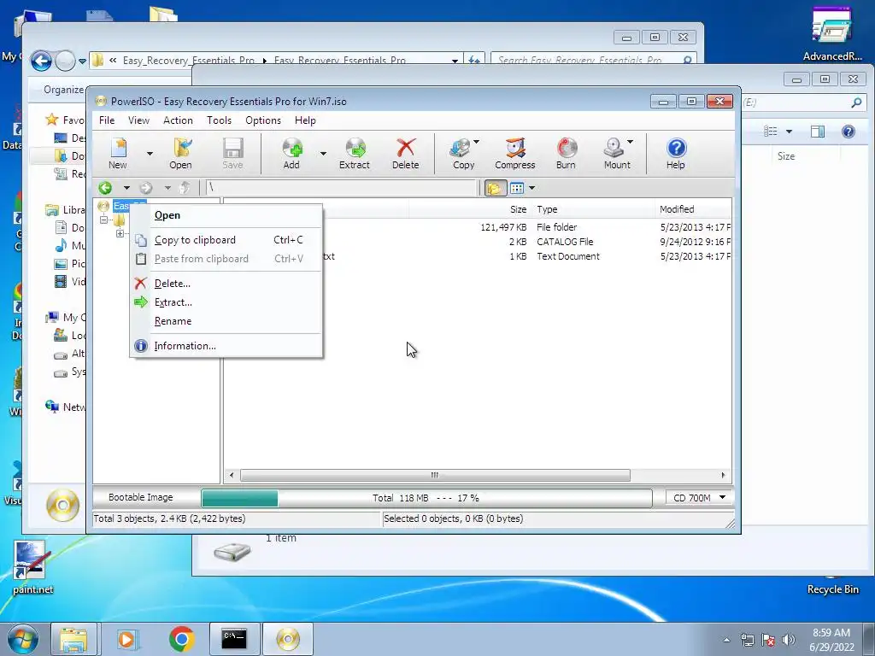Click the blue Help toolbar icon
The image size is (875, 656).
click(676, 154)
